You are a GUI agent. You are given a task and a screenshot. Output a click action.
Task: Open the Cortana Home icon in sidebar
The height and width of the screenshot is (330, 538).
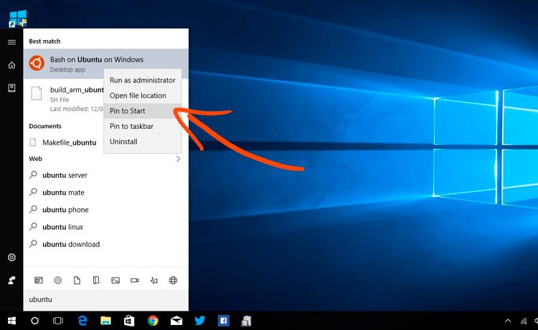pyautogui.click(x=11, y=65)
